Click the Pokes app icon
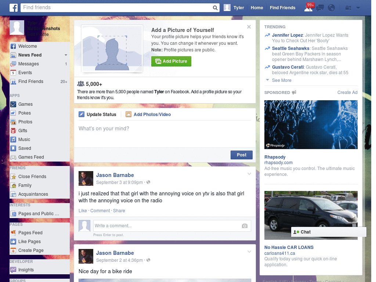Screen dimensions: 376x282 [13, 113]
